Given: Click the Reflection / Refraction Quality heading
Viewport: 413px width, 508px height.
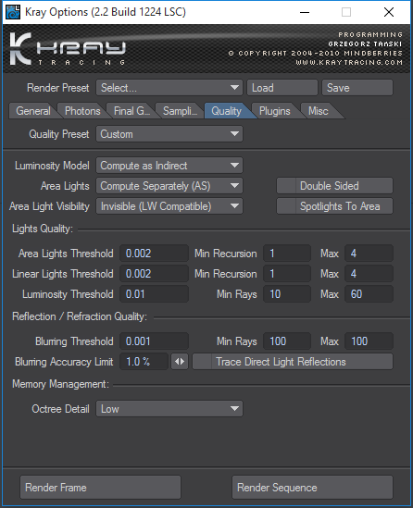Looking at the screenshot, I should tap(80, 316).
